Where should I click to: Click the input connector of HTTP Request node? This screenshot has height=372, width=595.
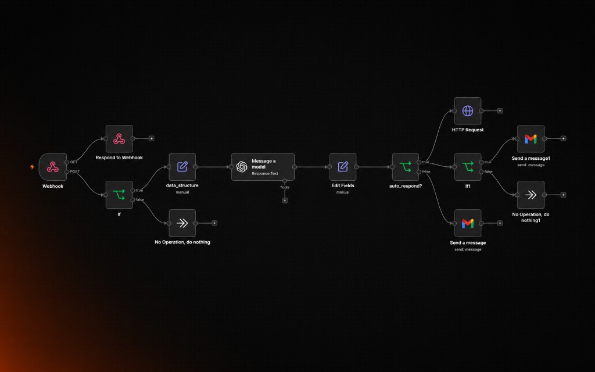454,111
